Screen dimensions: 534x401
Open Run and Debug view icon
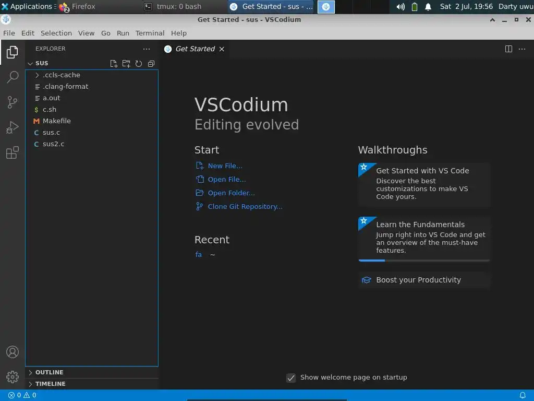[13, 127]
